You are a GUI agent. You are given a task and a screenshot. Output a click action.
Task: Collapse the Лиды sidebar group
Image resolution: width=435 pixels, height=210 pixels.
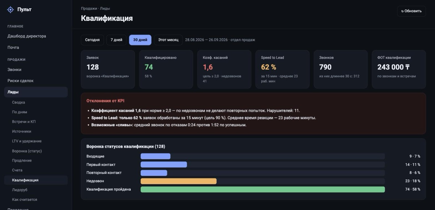tap(36, 92)
